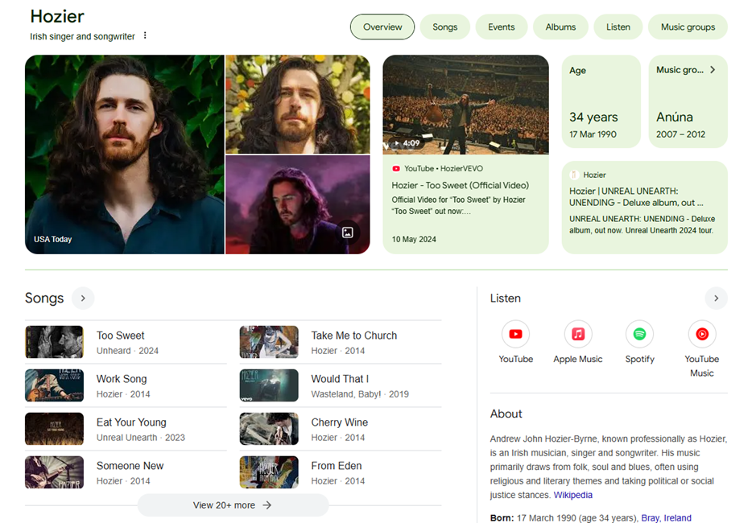The width and height of the screenshot is (756, 523).
Task: Click the 10 May 2024 video date
Action: [414, 239]
